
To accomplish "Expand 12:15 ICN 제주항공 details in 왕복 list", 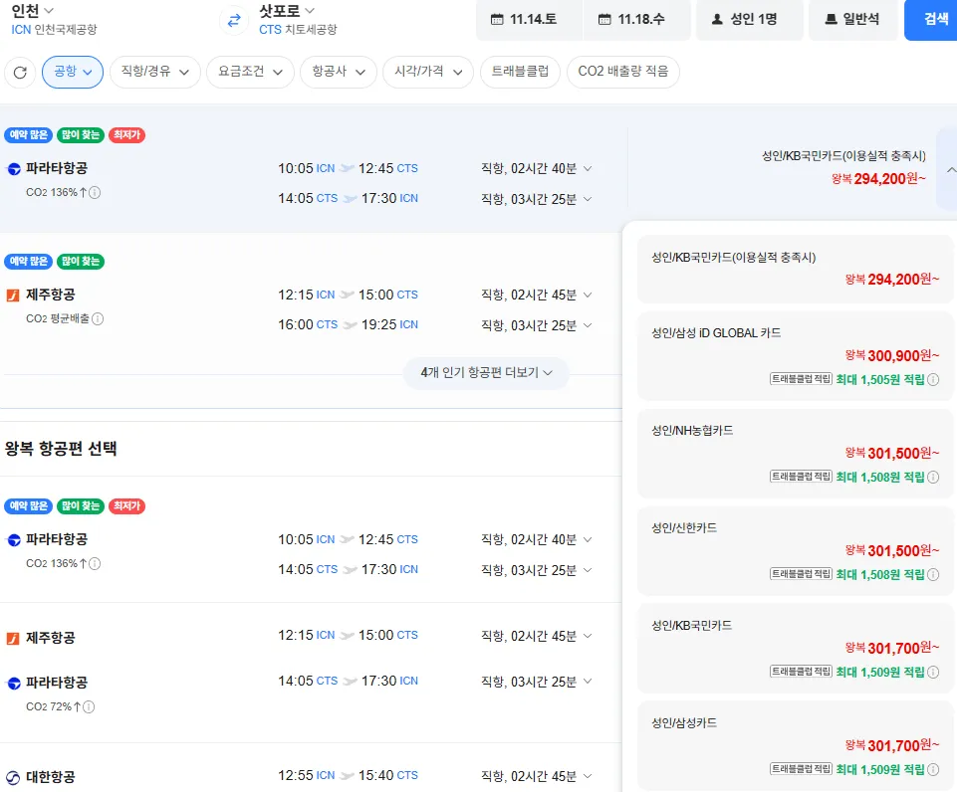I will pos(588,636).
